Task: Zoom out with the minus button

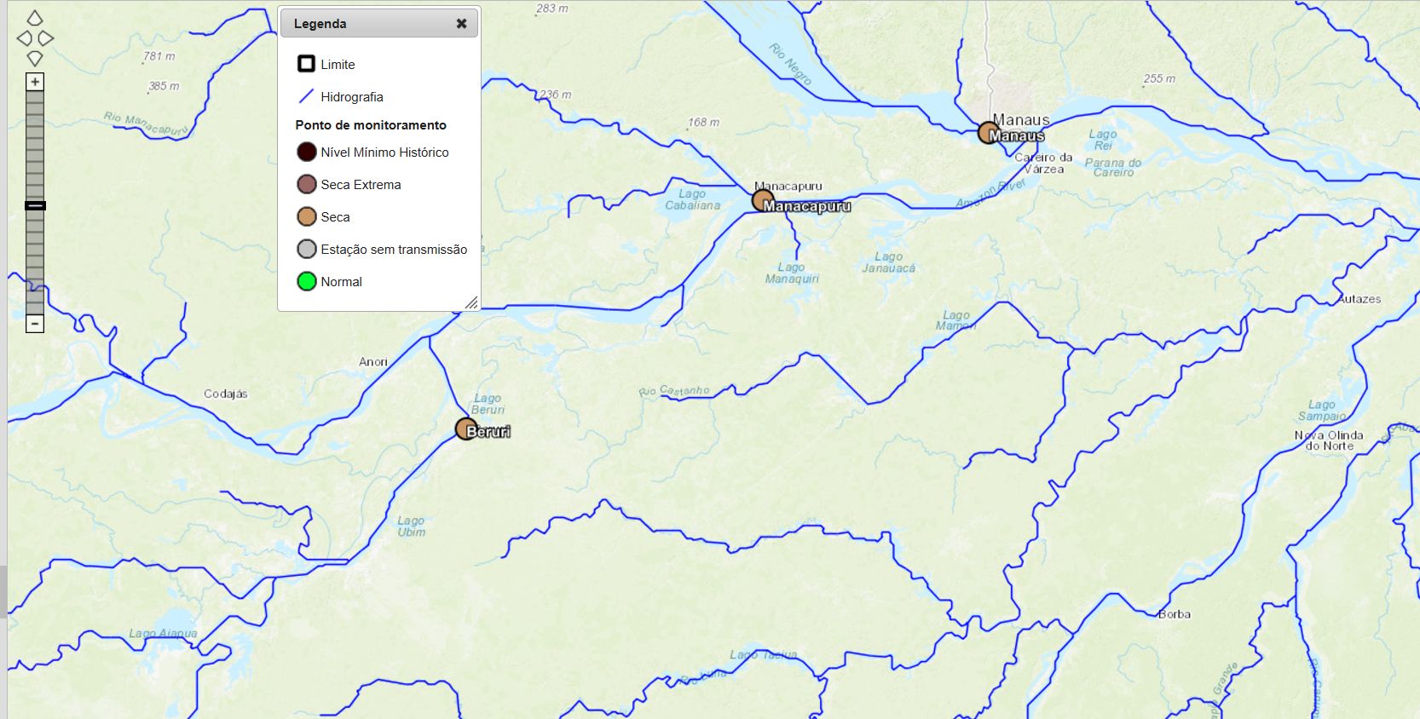Action: (35, 324)
